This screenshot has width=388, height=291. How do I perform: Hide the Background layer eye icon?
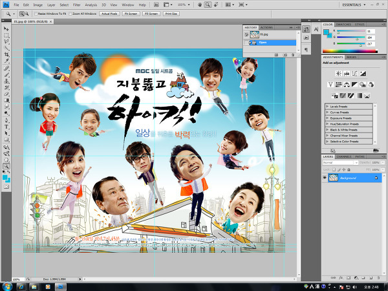click(x=325, y=178)
